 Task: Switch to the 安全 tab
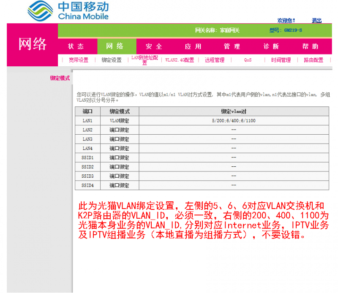(154, 46)
